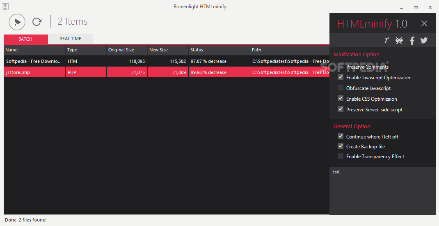Image resolution: width=439 pixels, height=226 pixels.
Task: Uncheck Create Backup file
Action: click(341, 146)
